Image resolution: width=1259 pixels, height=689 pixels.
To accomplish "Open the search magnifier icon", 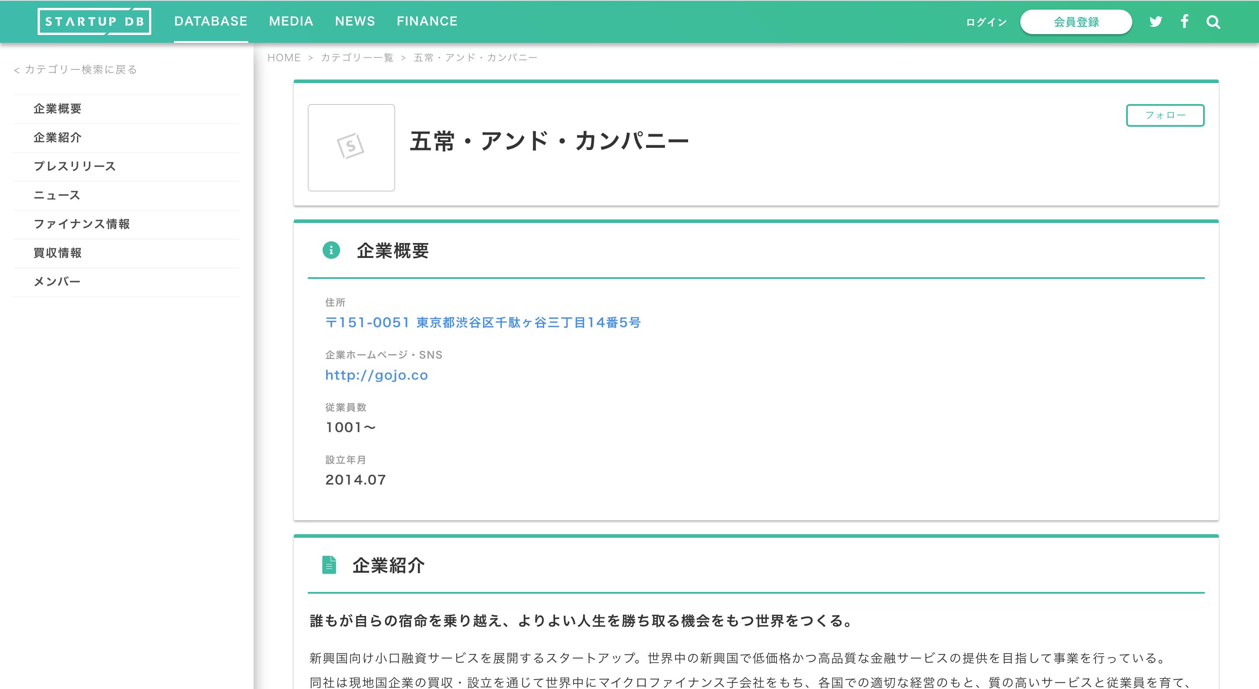I will tap(1213, 22).
